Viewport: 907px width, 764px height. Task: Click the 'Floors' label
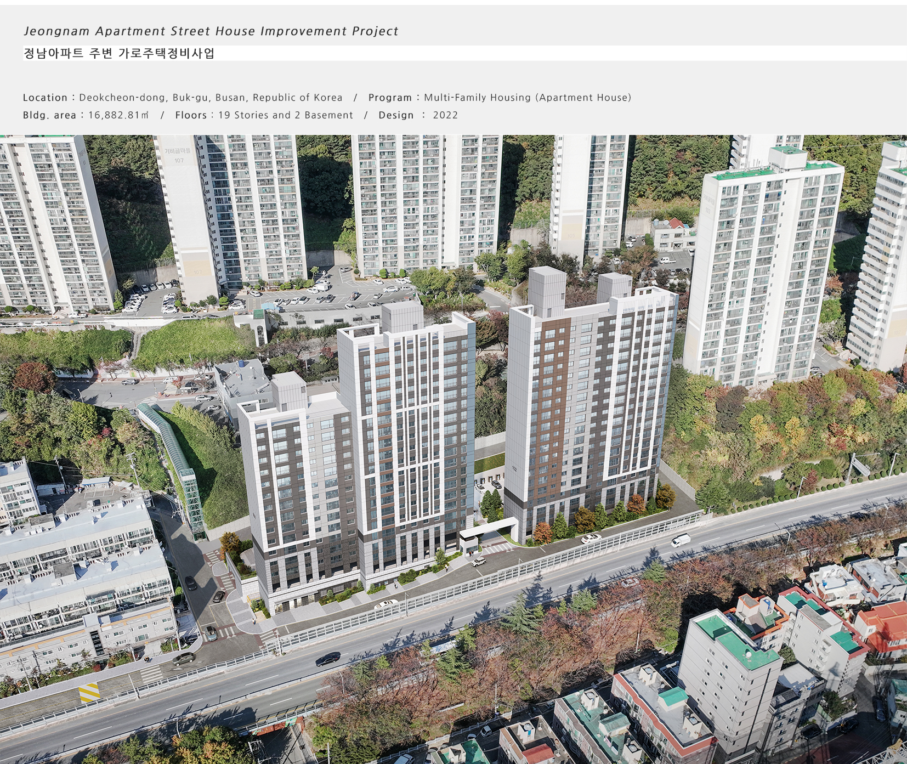coord(191,115)
